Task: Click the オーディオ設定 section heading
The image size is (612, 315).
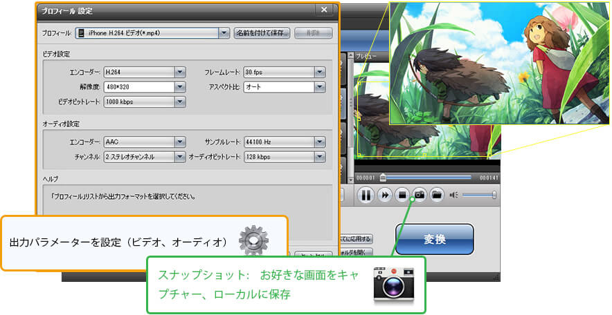Action: (x=62, y=124)
